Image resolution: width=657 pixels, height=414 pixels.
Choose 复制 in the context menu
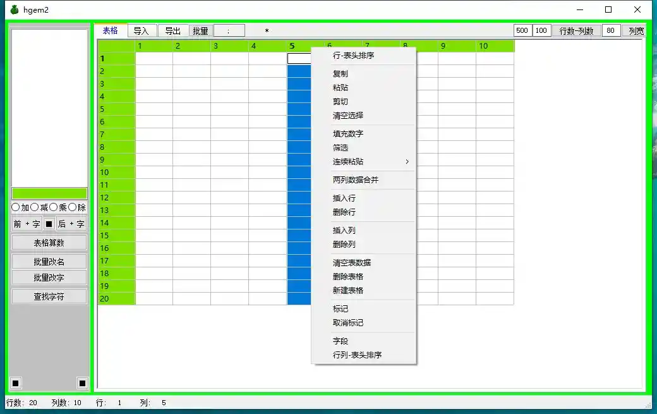click(x=364, y=74)
